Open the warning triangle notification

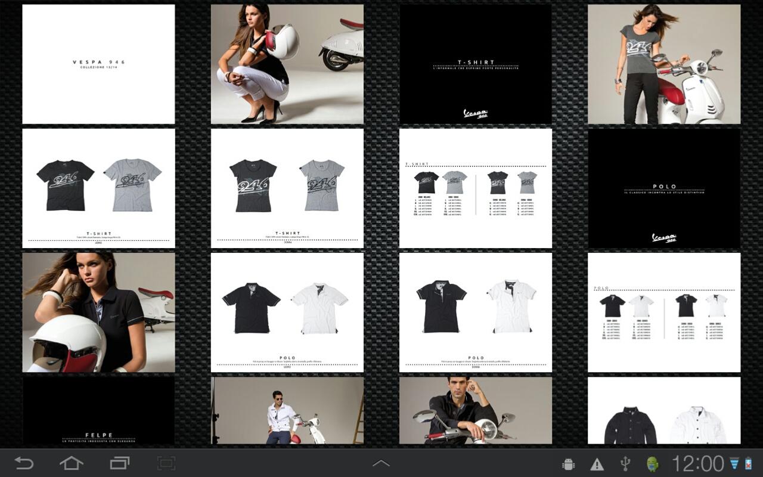pos(597,464)
